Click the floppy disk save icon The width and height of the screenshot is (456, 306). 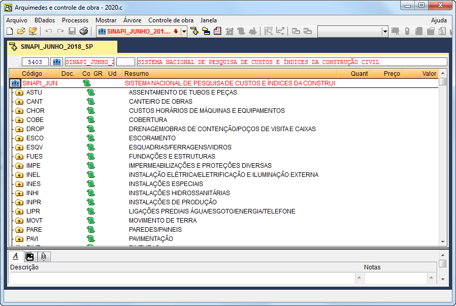(72, 31)
